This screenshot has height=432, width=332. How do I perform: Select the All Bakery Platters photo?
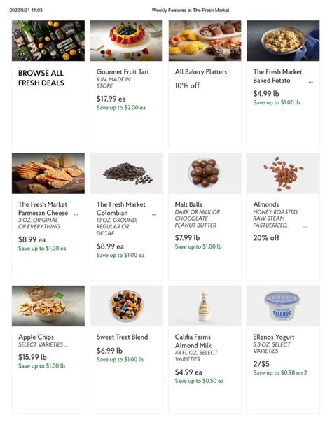tap(205, 41)
